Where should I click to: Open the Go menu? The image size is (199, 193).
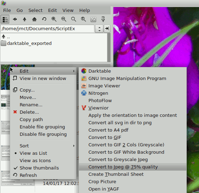coord(20,11)
